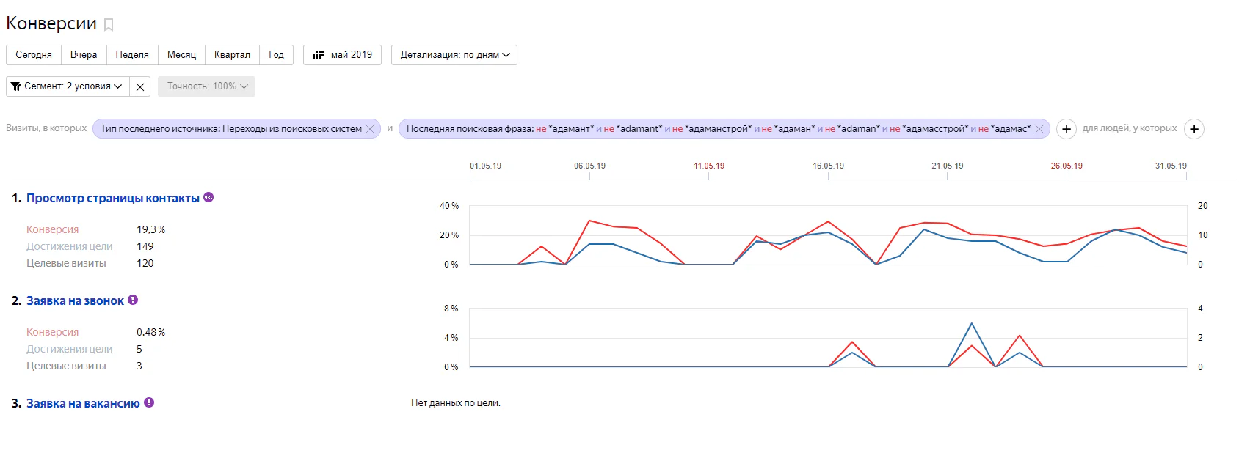Remove the Тип последнего источника condition
1239x472 pixels.
(x=370, y=129)
